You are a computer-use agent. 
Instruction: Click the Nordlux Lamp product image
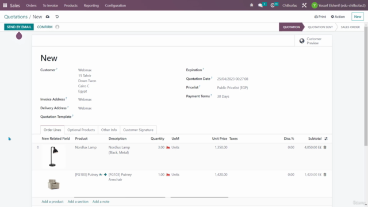point(53,156)
